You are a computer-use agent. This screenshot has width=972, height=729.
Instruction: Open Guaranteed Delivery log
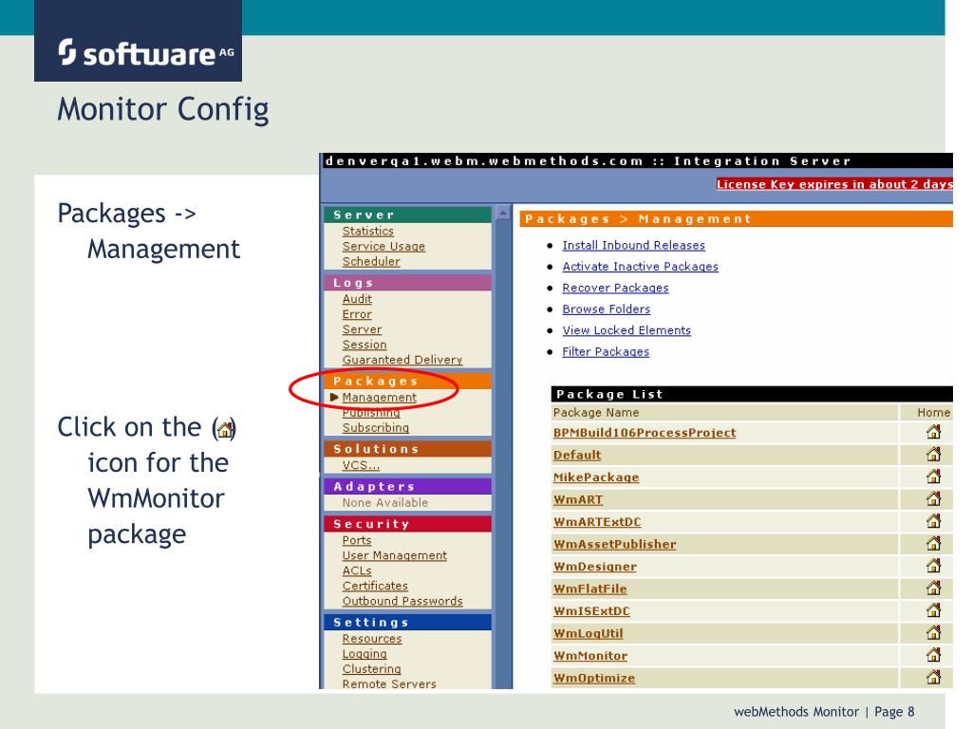[402, 360]
